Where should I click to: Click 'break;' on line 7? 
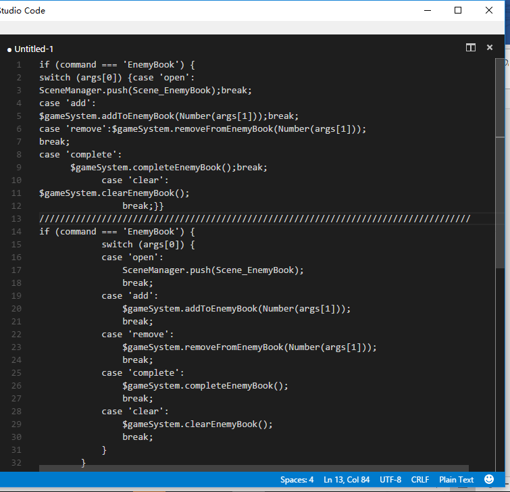(54, 142)
